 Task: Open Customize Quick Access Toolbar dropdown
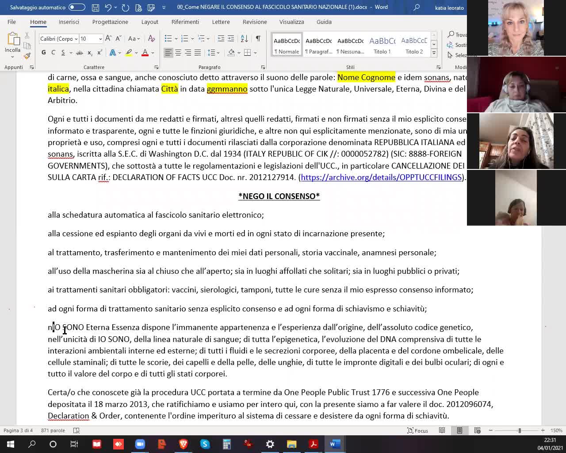tap(164, 8)
